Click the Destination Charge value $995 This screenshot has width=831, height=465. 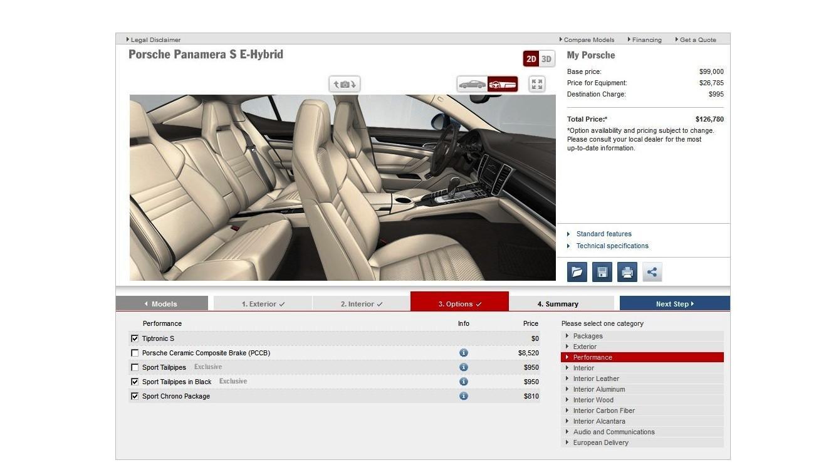point(716,94)
